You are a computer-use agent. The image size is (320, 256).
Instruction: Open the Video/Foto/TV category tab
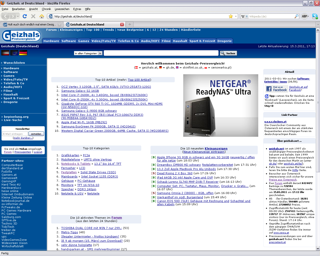point(103,41)
